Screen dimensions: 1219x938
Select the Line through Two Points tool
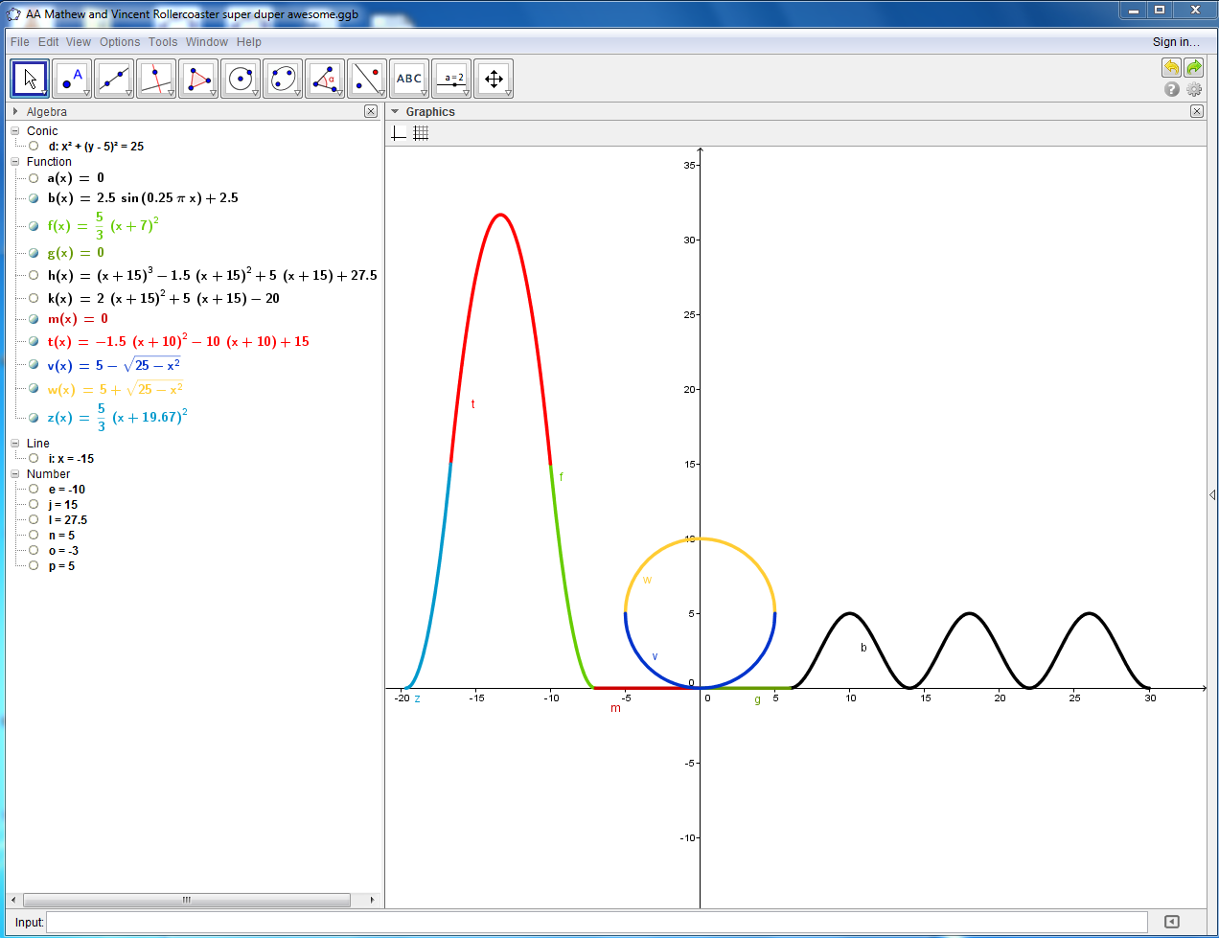point(114,79)
